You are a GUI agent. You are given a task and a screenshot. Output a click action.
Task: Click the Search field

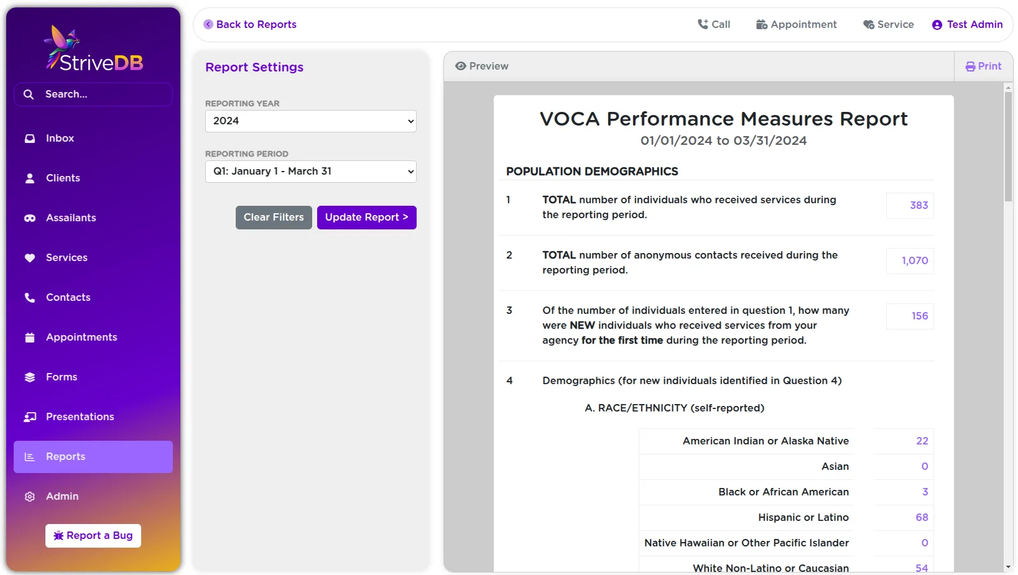pyautogui.click(x=93, y=94)
